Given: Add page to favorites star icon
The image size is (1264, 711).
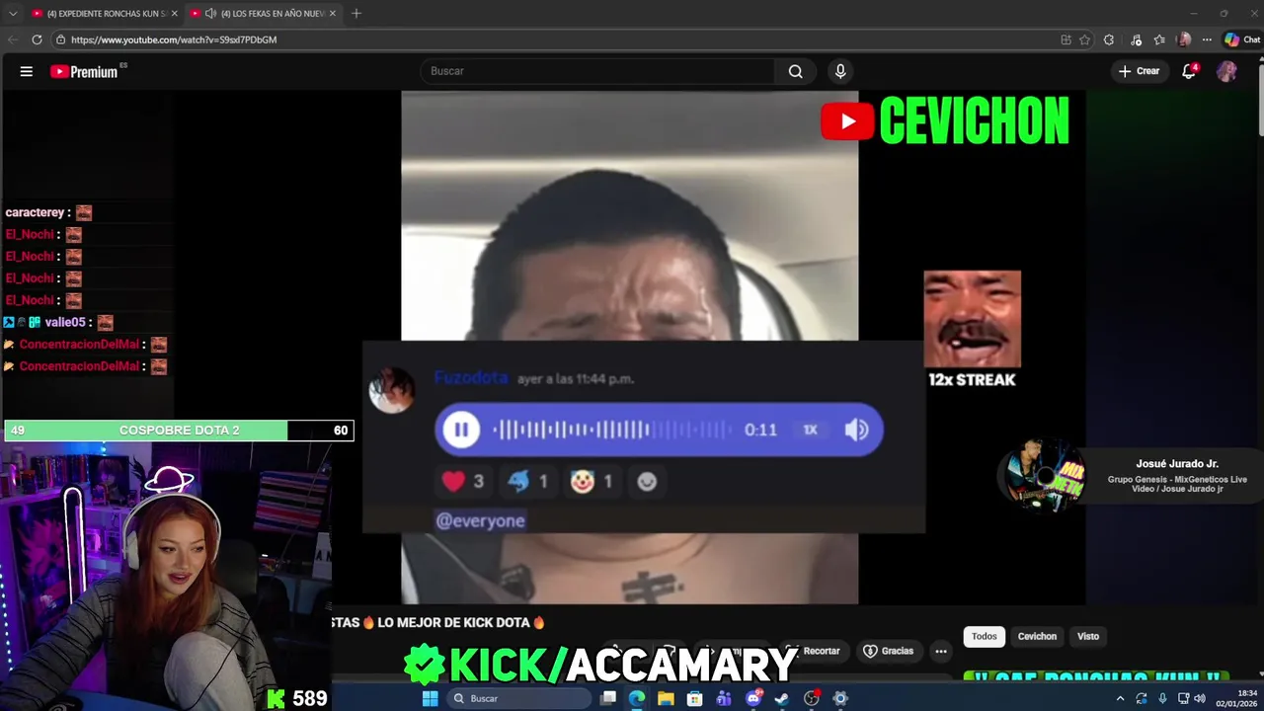Looking at the screenshot, I should click(1084, 39).
